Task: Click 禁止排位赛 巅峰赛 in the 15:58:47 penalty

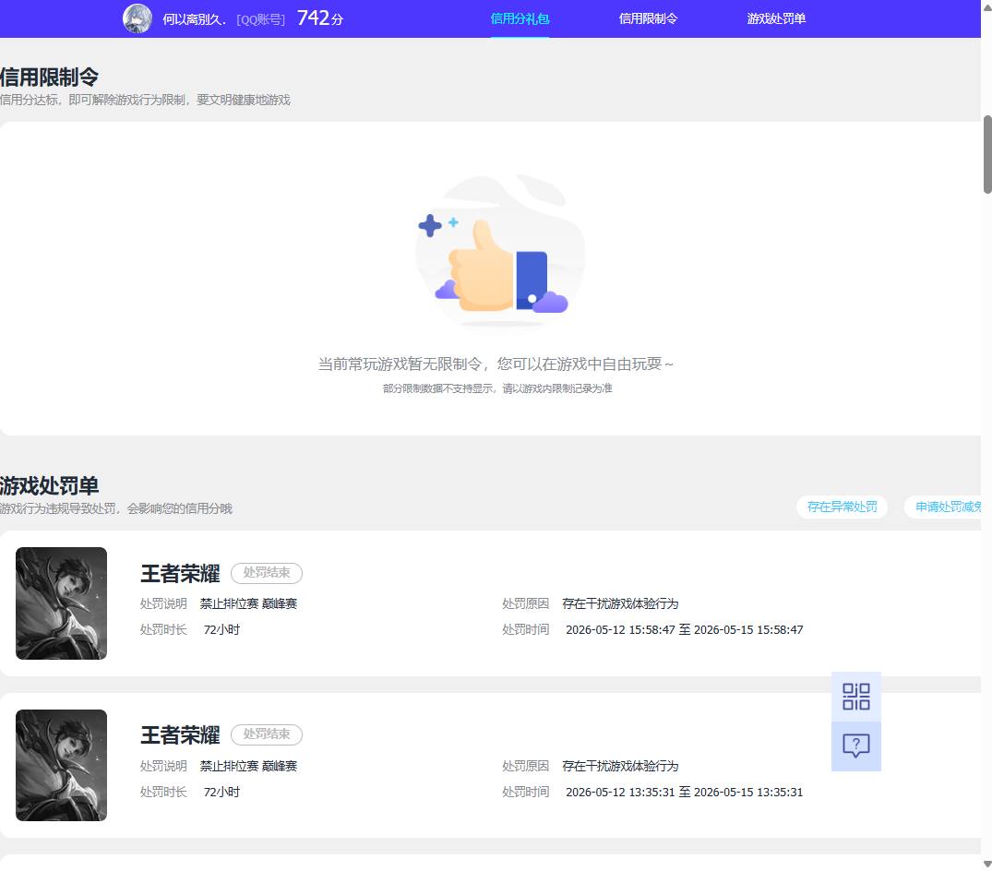Action: [x=248, y=603]
